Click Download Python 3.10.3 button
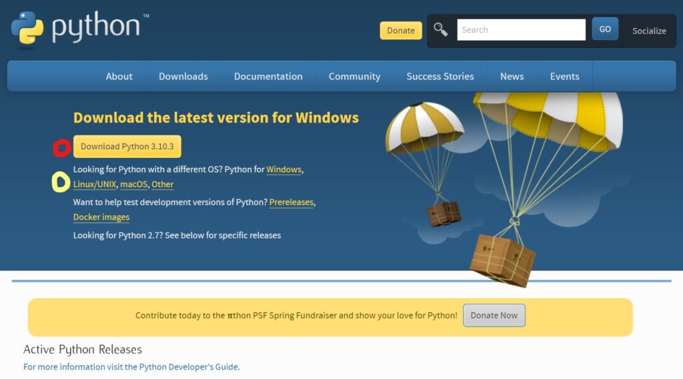This screenshot has width=683, height=379. click(127, 147)
